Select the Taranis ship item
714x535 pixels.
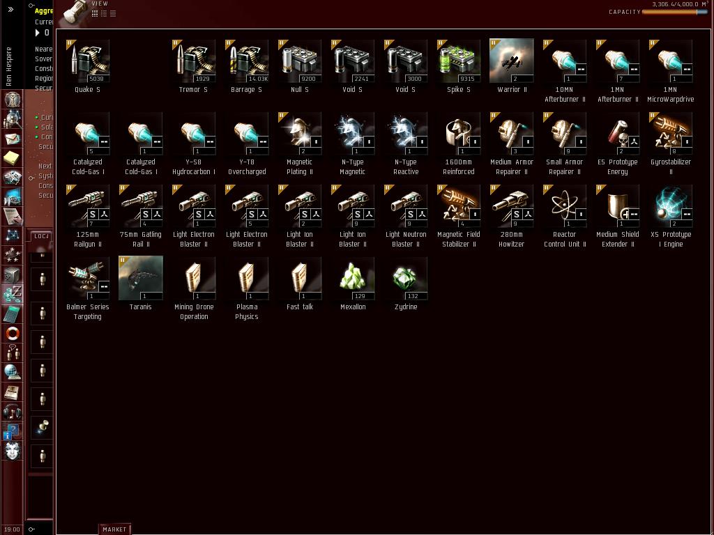click(140, 284)
